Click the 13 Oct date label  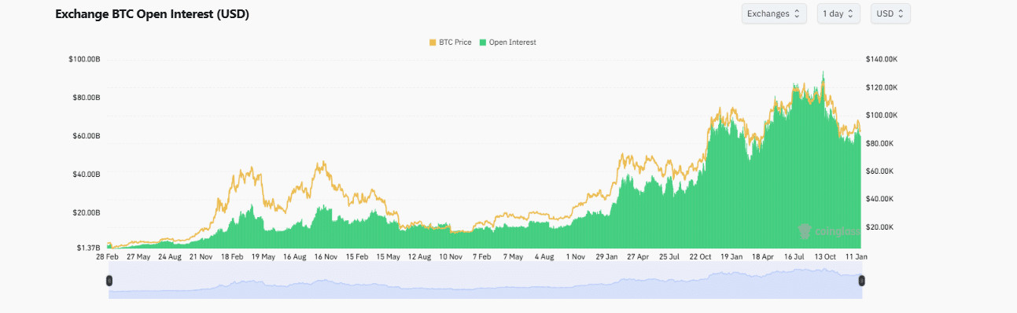824,256
